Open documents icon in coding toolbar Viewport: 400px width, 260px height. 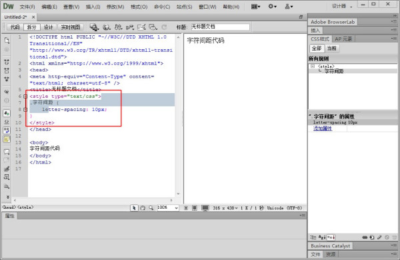point(7,40)
